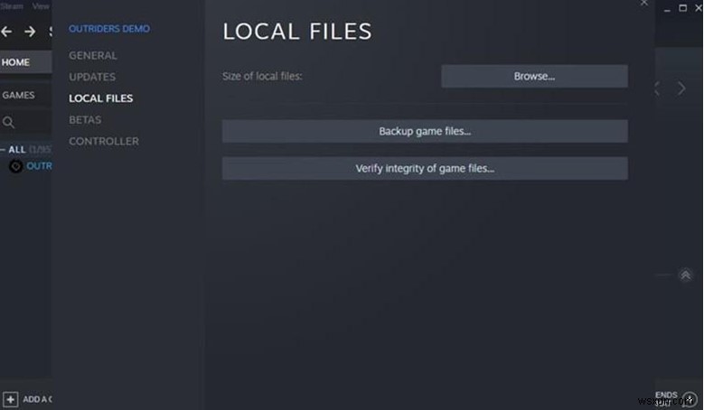
Task: Open the View menu
Action: coord(41,6)
